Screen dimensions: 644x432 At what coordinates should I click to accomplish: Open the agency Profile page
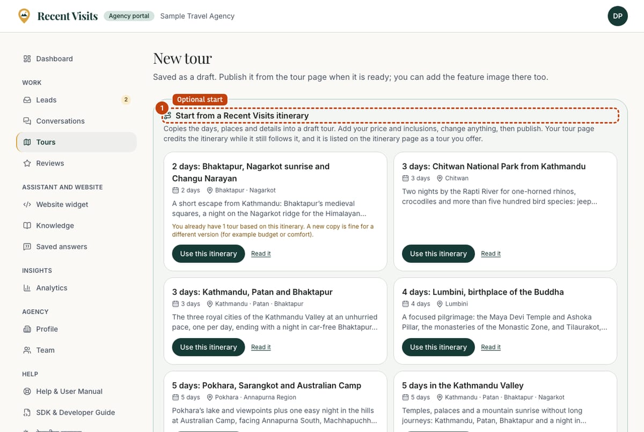[76, 329]
